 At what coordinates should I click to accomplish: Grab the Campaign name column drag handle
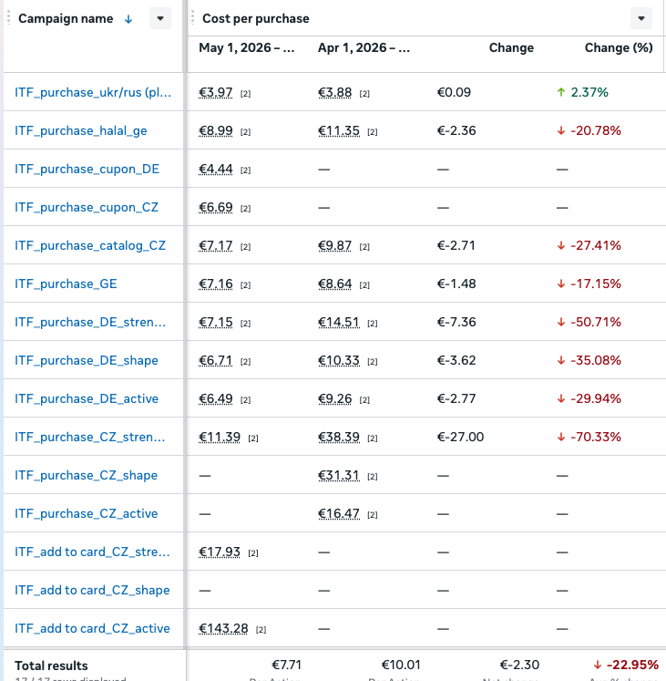point(8,18)
